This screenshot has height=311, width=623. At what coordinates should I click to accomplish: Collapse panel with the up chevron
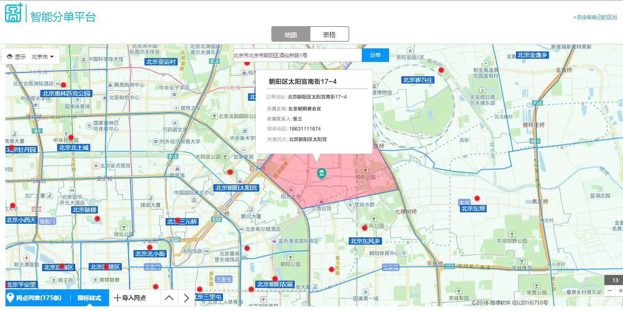pos(169,298)
